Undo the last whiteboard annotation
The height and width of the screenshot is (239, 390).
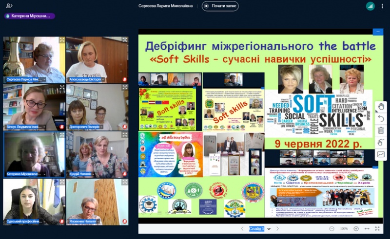click(381, 118)
